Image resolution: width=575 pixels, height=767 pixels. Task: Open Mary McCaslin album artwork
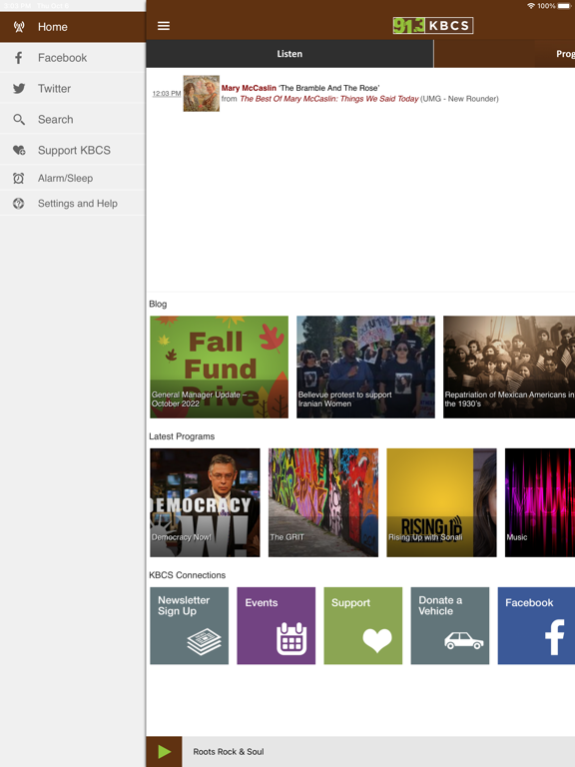tap(201, 93)
